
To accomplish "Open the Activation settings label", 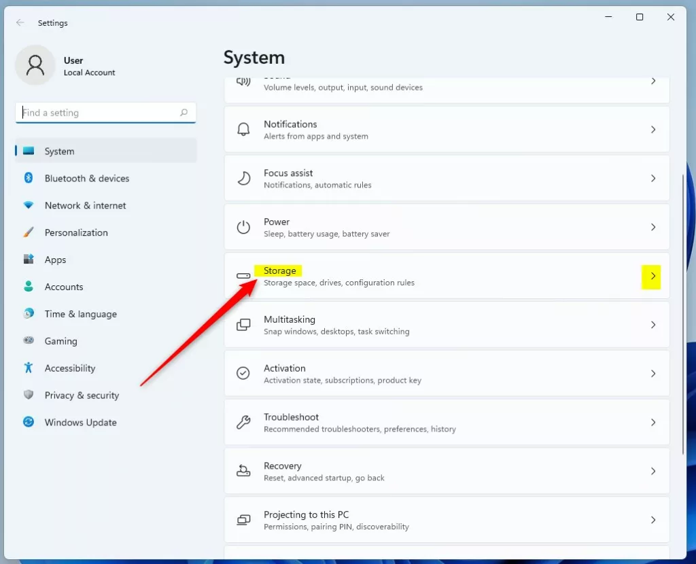I will tap(285, 368).
